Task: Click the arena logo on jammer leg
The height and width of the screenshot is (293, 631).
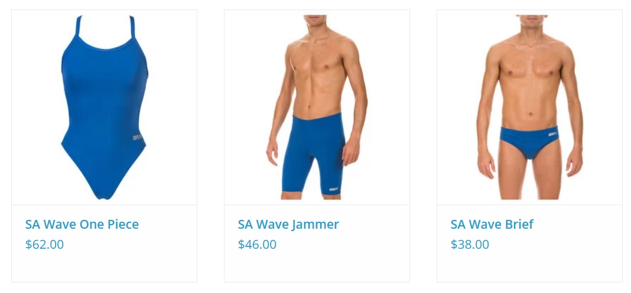Action: click(334, 189)
